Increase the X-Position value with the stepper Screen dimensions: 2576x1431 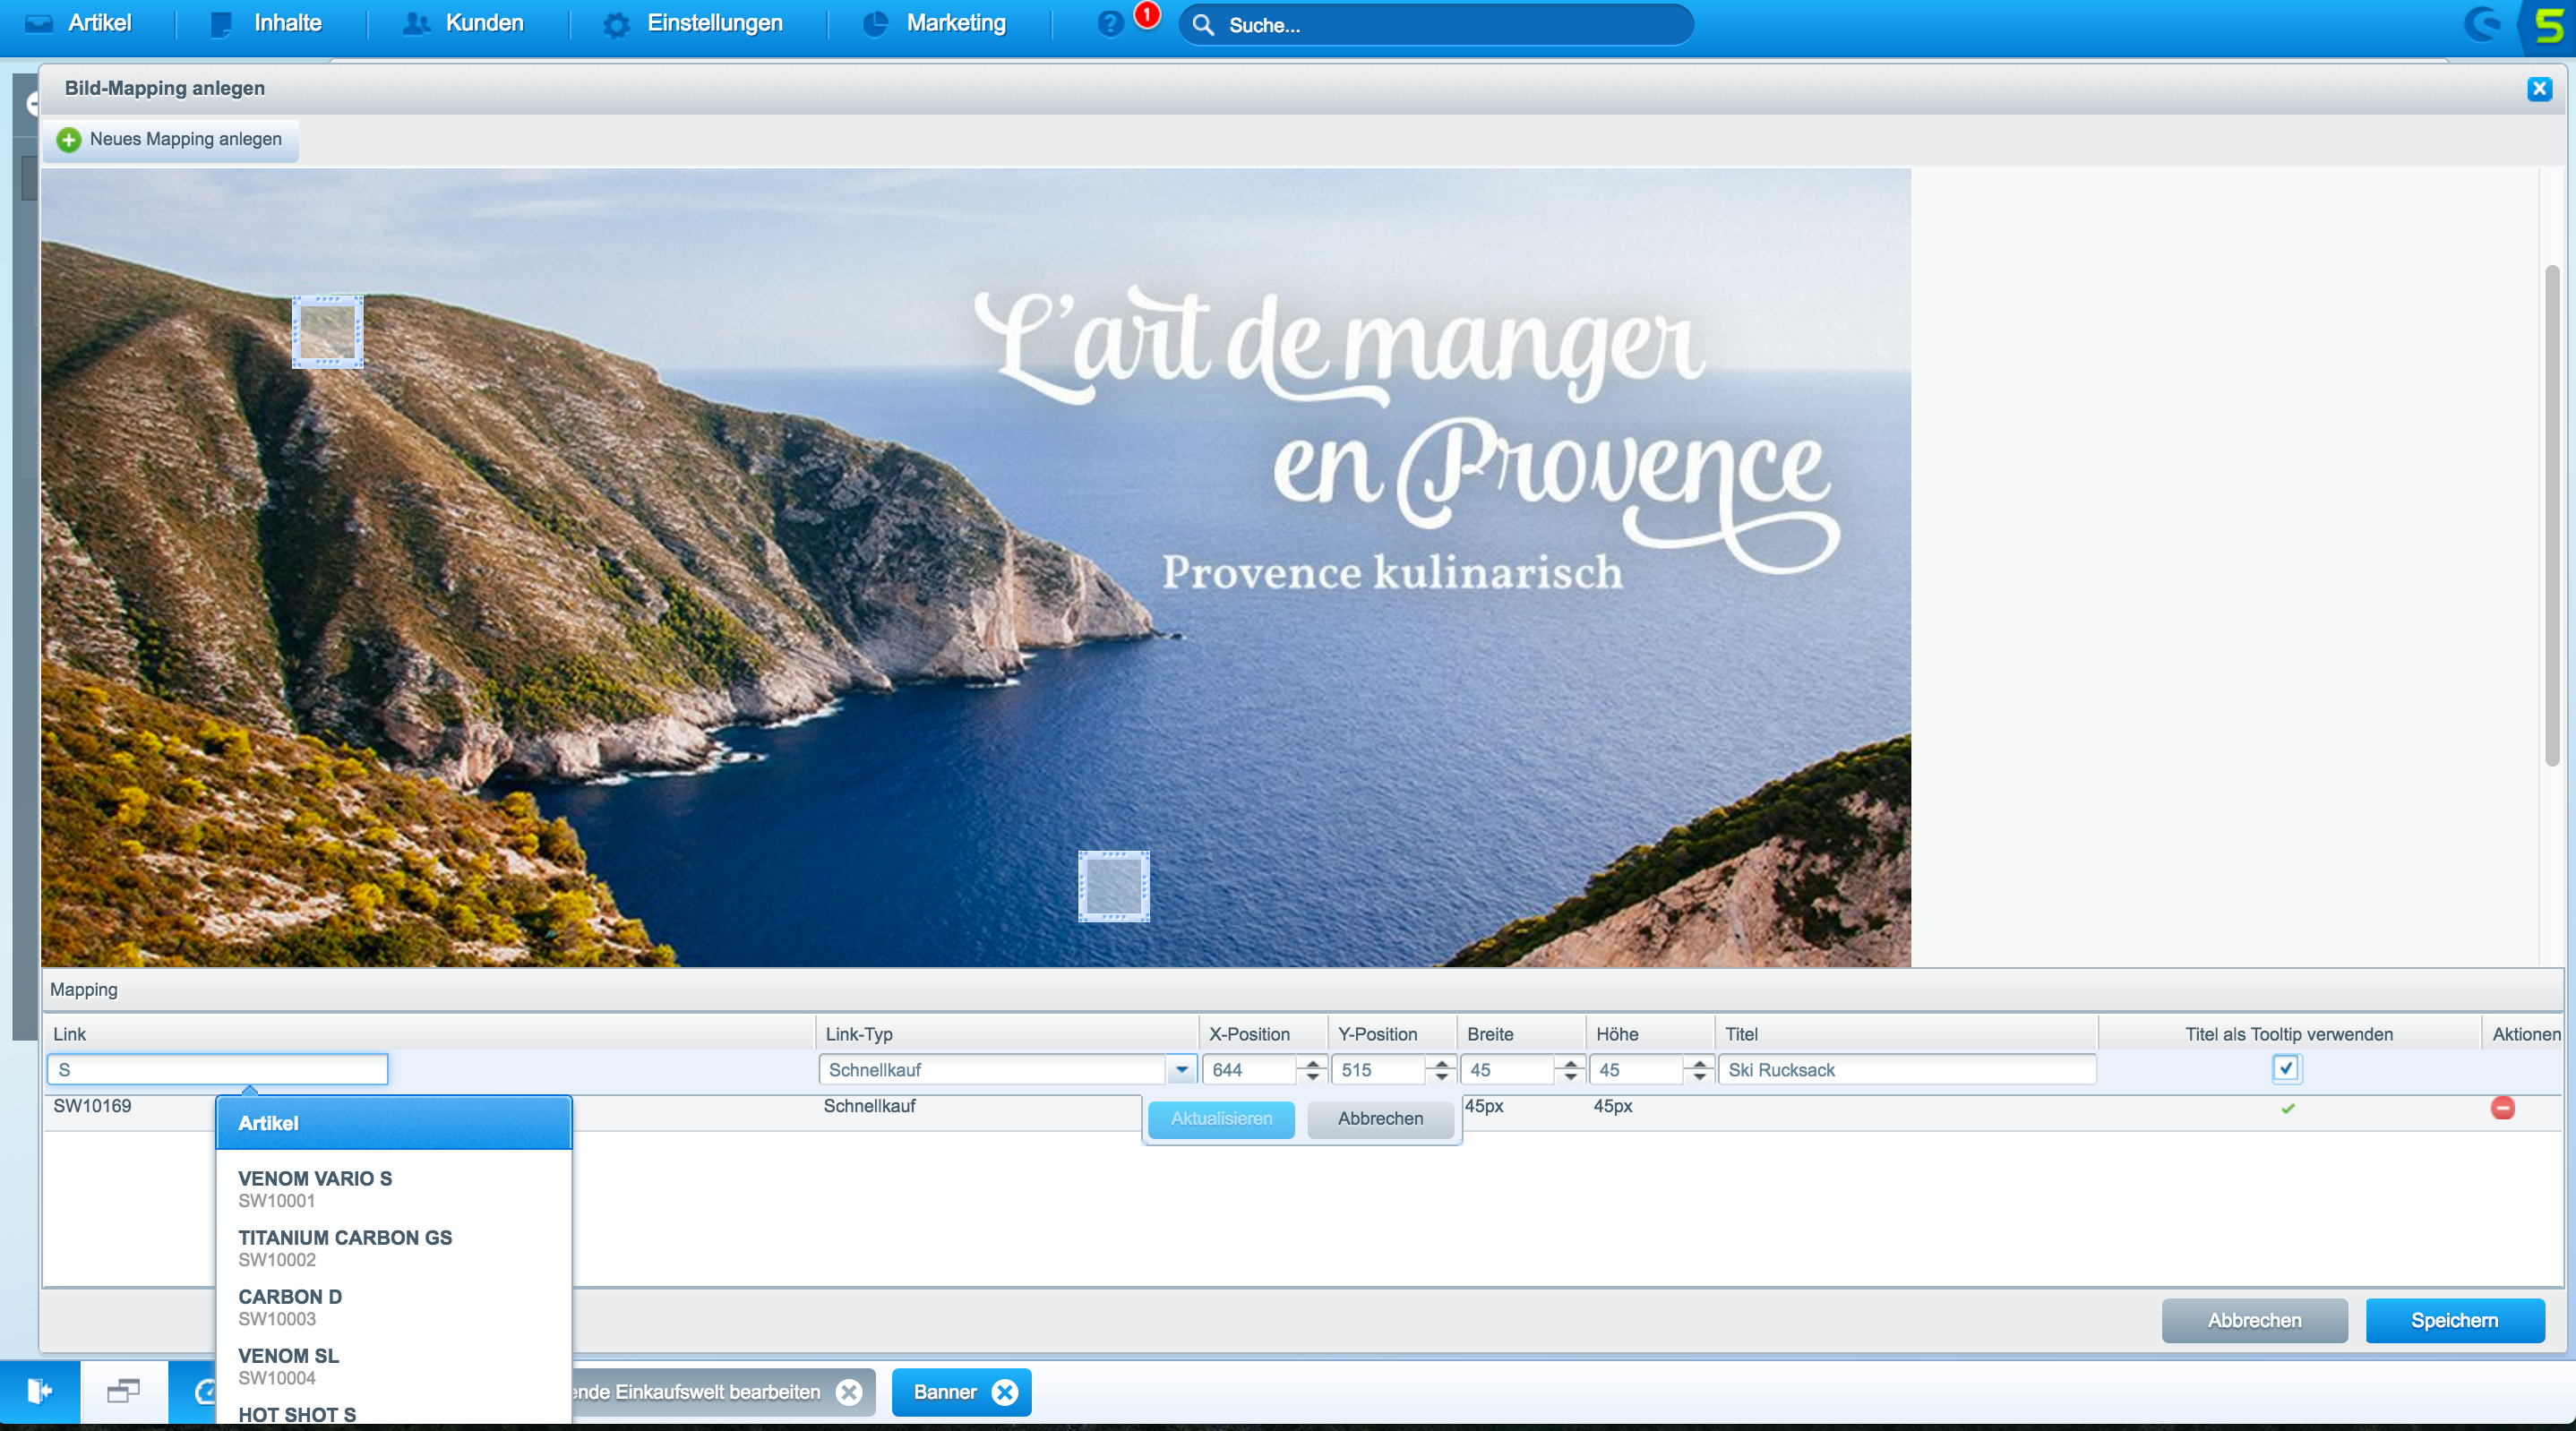[x=1313, y=1063]
